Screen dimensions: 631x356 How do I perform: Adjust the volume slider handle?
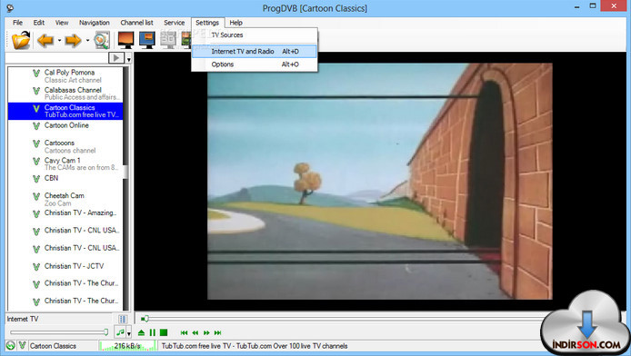click(x=106, y=332)
